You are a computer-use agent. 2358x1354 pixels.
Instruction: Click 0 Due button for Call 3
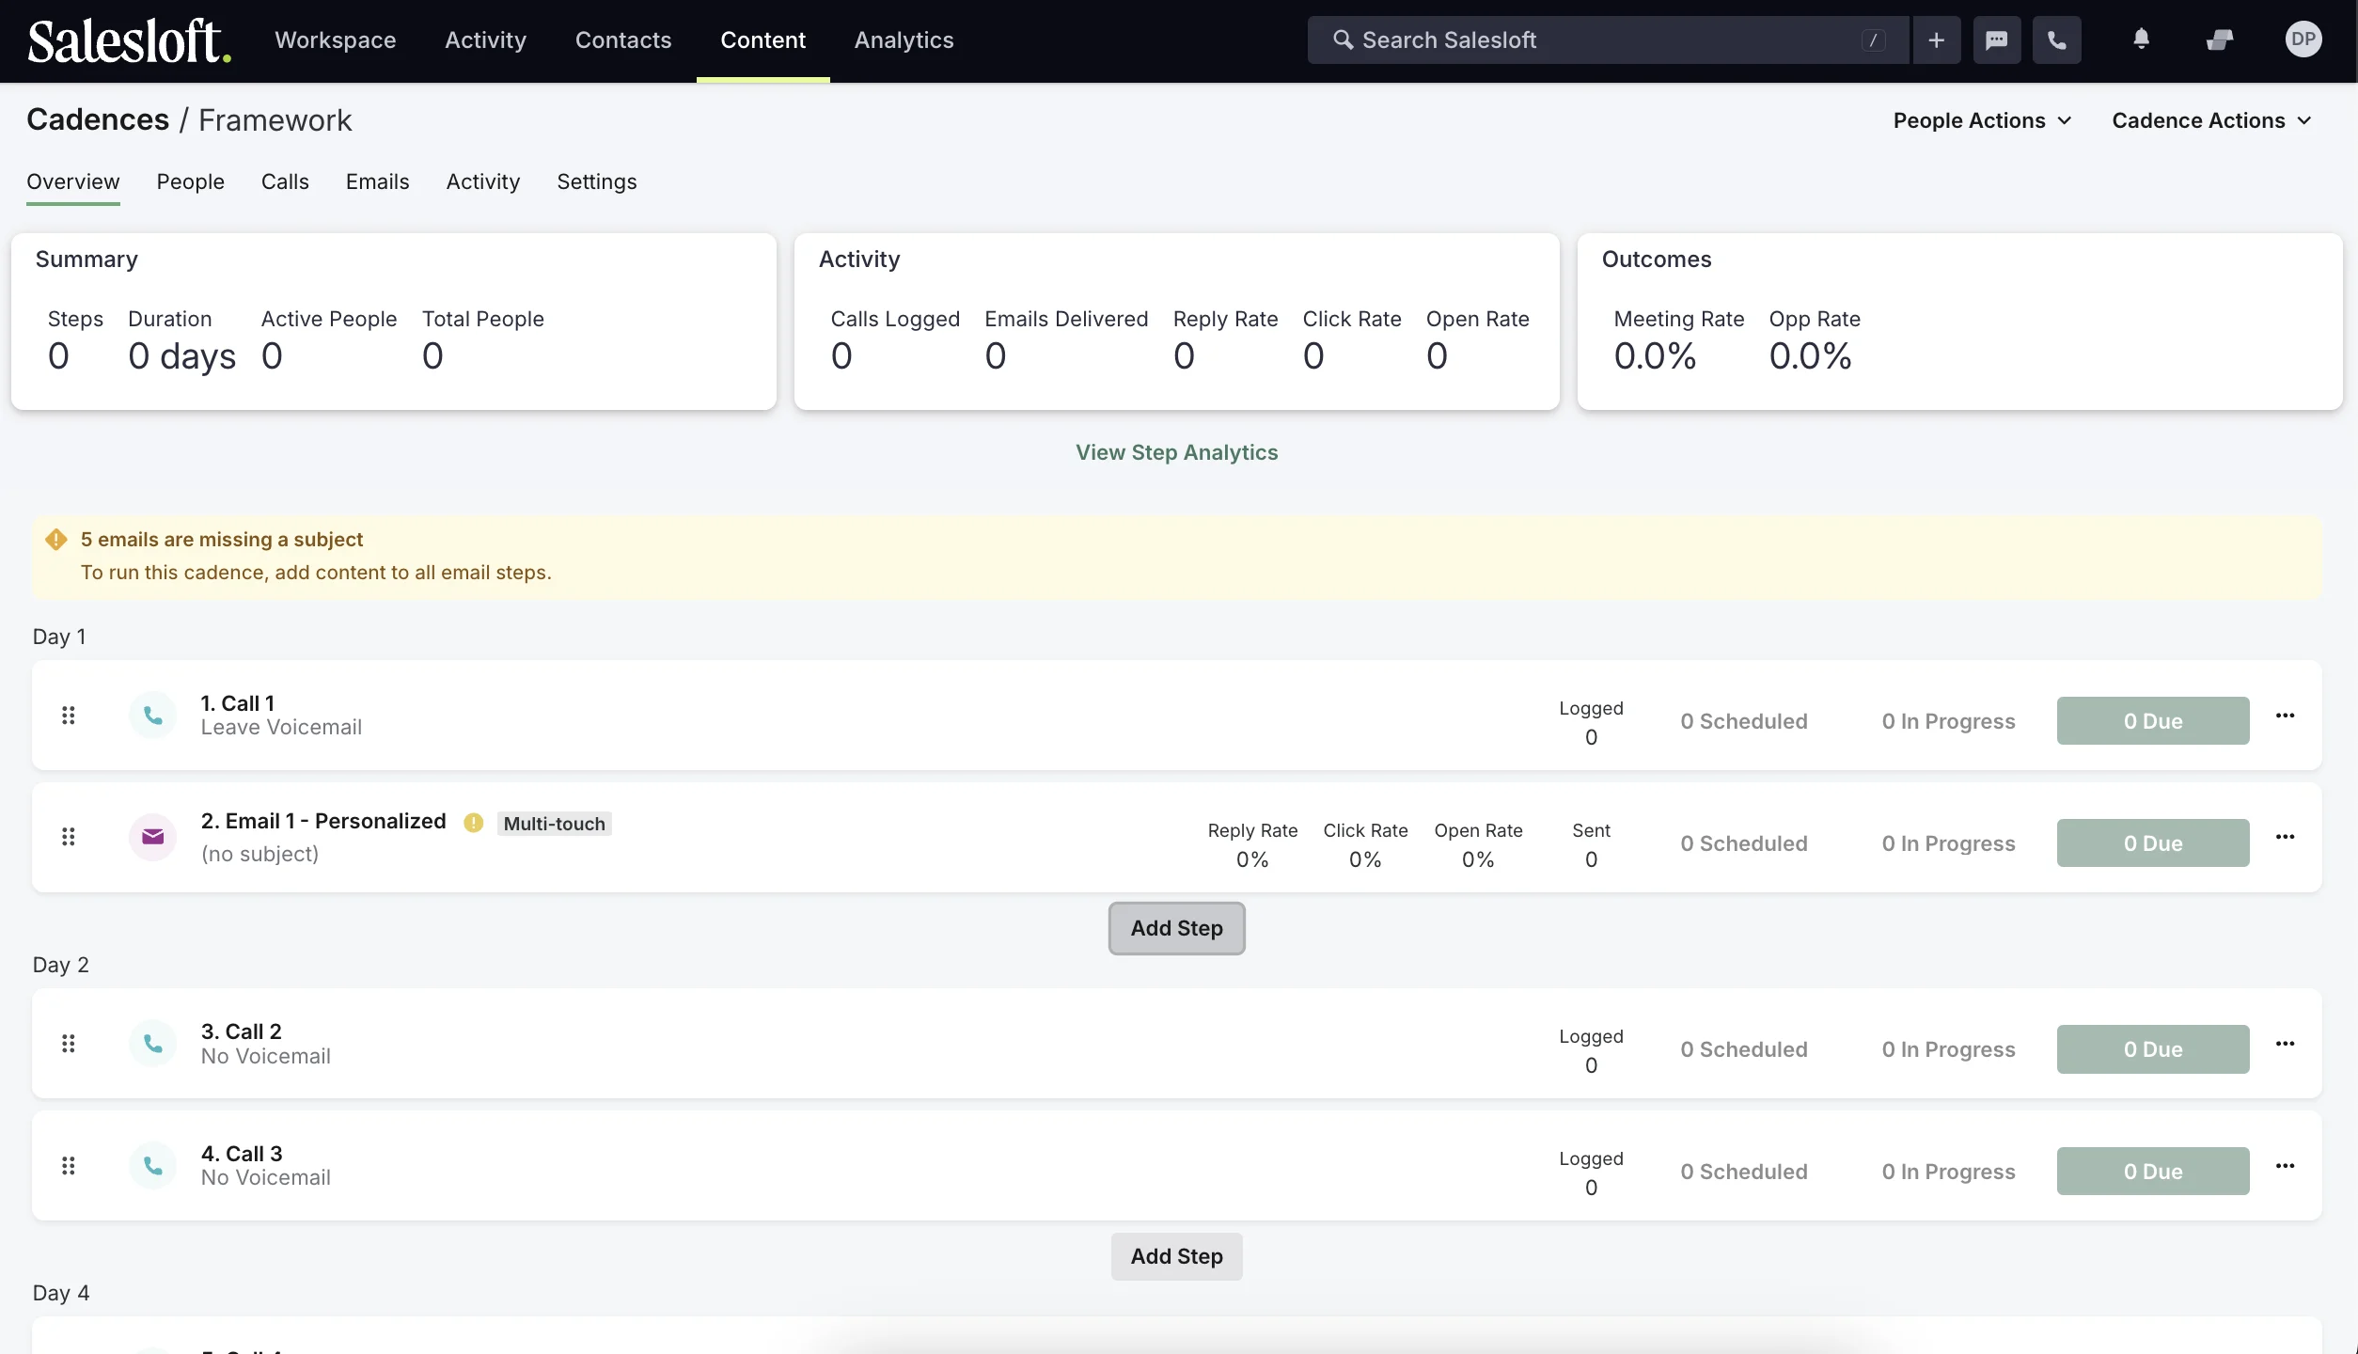click(x=2152, y=1172)
